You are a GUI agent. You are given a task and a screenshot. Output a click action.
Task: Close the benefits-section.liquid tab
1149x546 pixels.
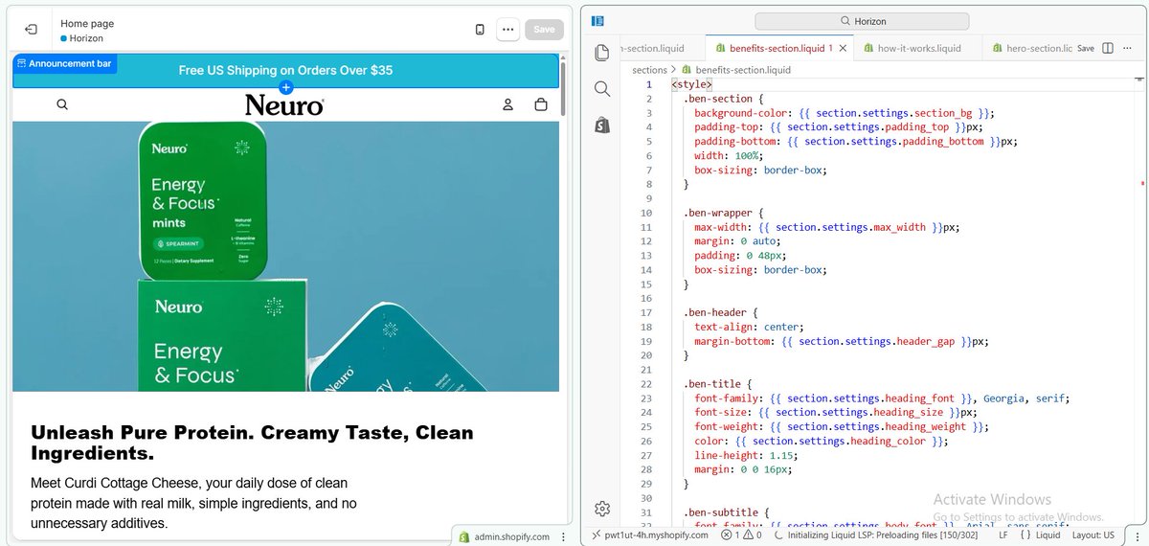coord(844,48)
